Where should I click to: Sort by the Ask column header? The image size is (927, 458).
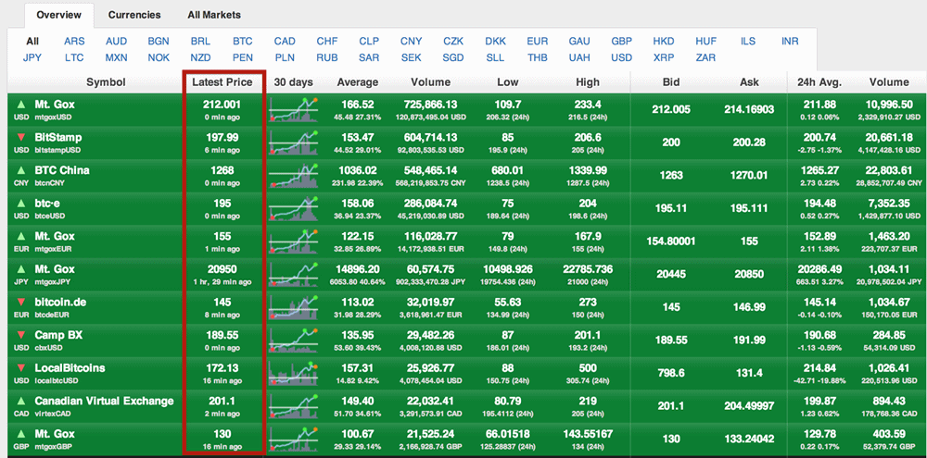[x=749, y=82]
